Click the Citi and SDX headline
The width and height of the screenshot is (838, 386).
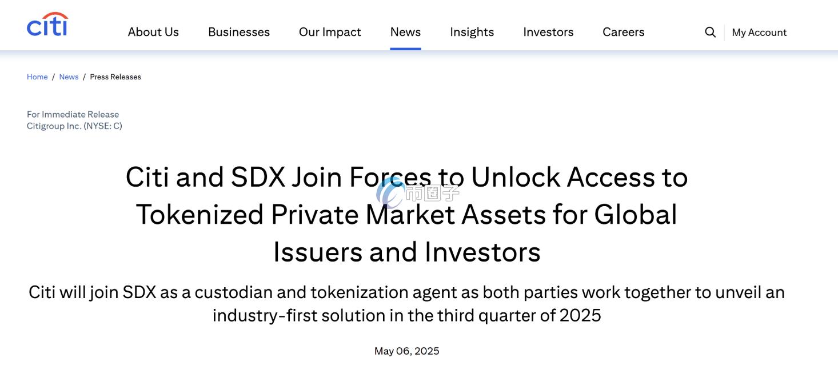pos(406,214)
